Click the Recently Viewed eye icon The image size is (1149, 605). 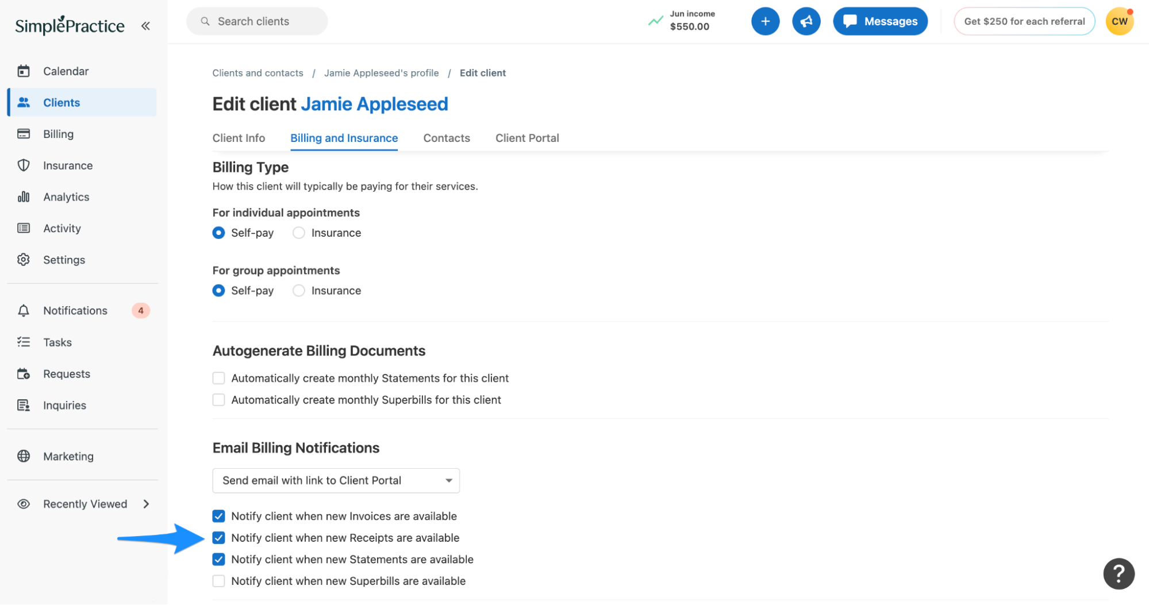(x=24, y=504)
